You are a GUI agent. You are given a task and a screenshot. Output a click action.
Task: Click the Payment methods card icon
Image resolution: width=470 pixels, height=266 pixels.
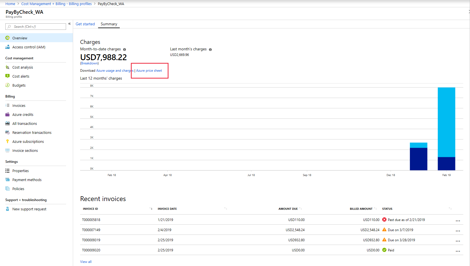tap(8, 180)
